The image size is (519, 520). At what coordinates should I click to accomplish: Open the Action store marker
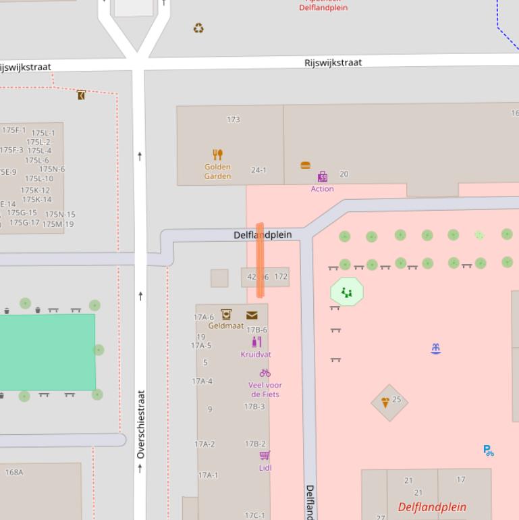pos(323,177)
